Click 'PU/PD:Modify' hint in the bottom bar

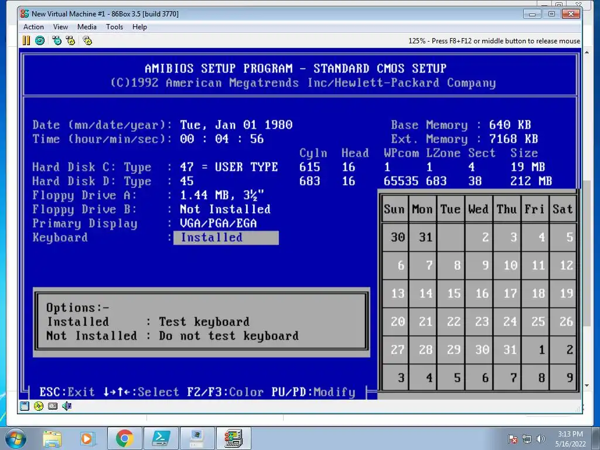coord(313,392)
